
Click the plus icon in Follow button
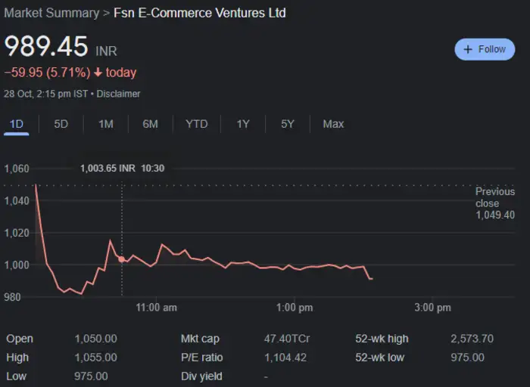(468, 49)
